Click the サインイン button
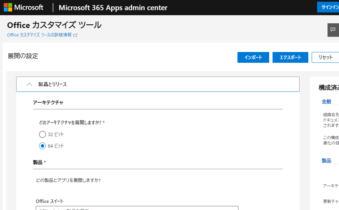The height and width of the screenshot is (210, 339). click(x=328, y=7)
